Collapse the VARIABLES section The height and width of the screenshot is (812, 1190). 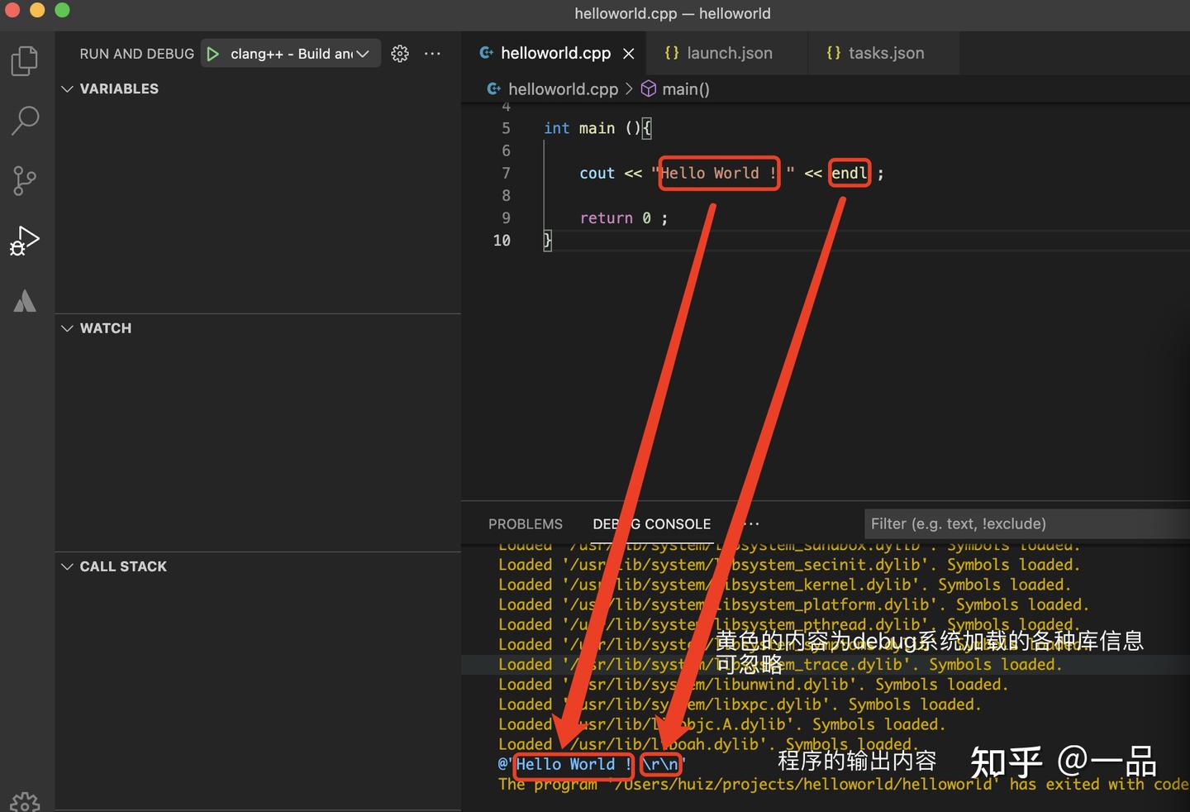[67, 88]
